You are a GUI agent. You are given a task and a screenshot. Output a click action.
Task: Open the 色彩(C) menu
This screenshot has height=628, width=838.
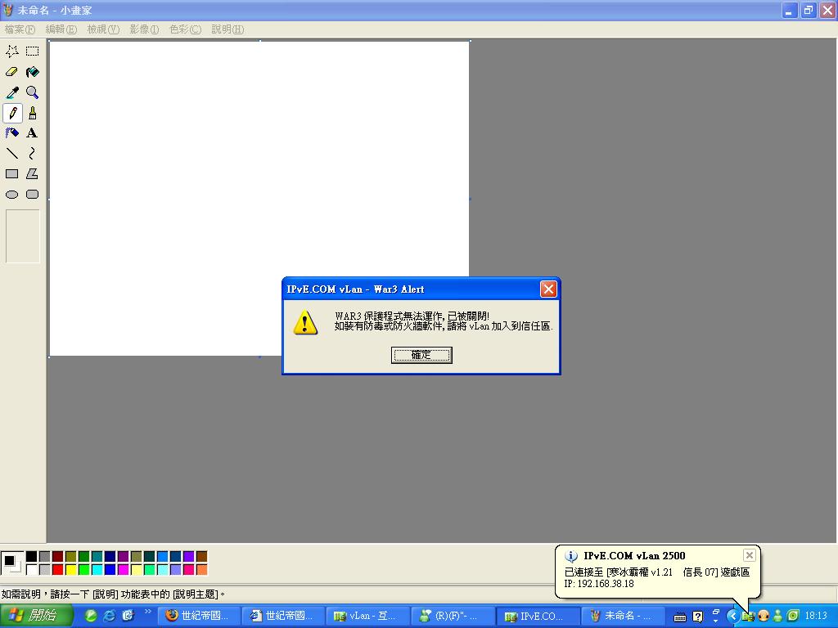pos(185,29)
